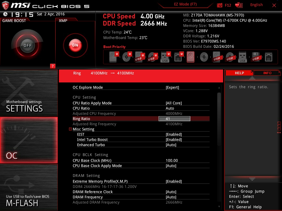The width and height of the screenshot is (282, 211).
Task: Click the UEFI USB CD/DVD boot icon
Action: pos(153,57)
